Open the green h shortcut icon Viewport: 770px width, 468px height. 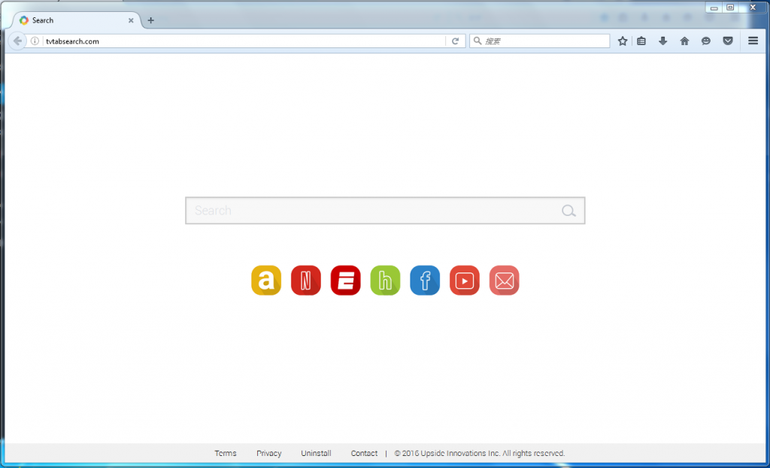click(x=386, y=280)
